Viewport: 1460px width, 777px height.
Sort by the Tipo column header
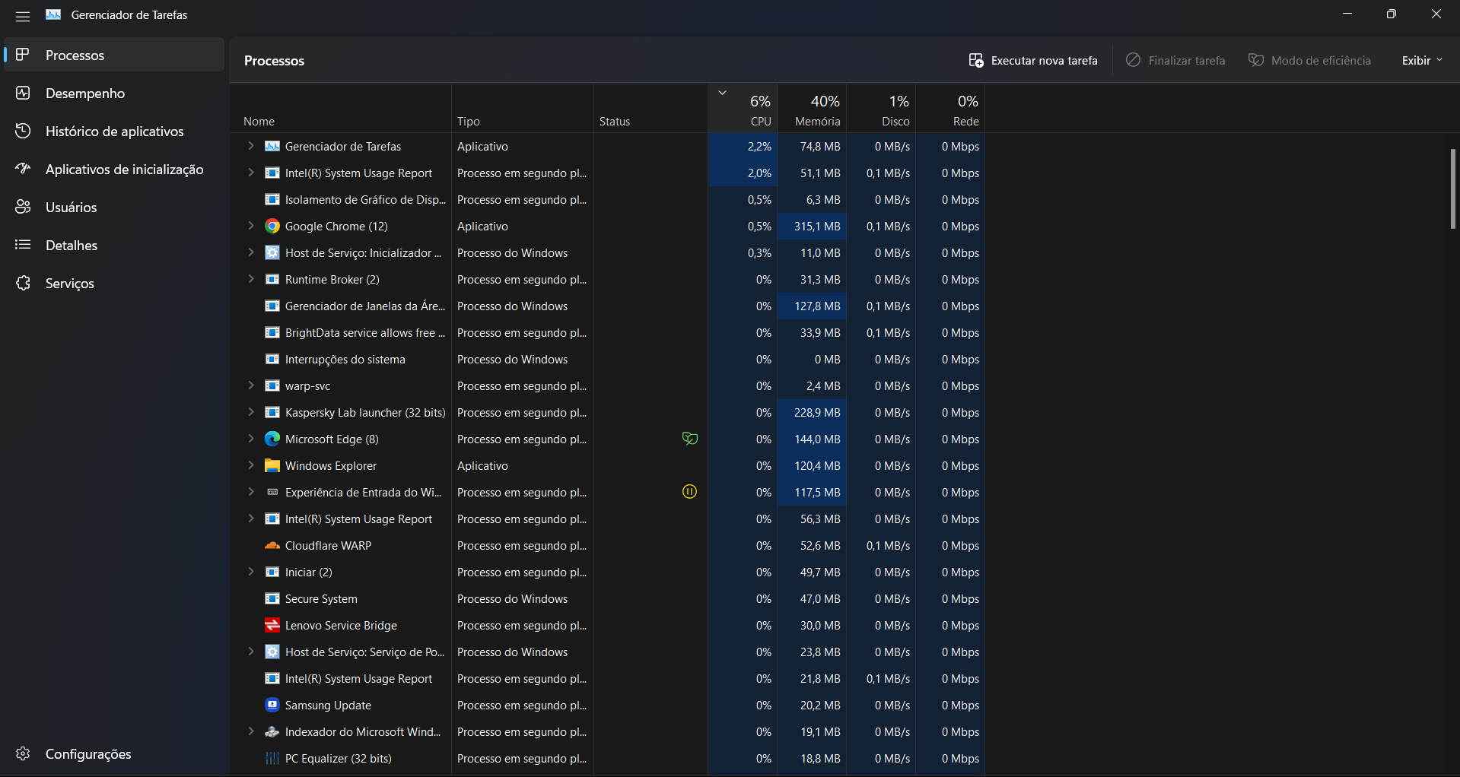point(523,109)
